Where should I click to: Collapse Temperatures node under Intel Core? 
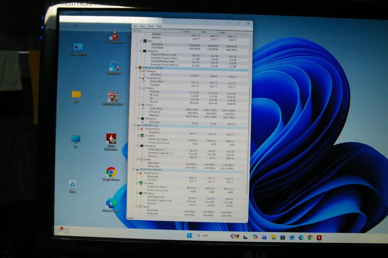pos(140,78)
